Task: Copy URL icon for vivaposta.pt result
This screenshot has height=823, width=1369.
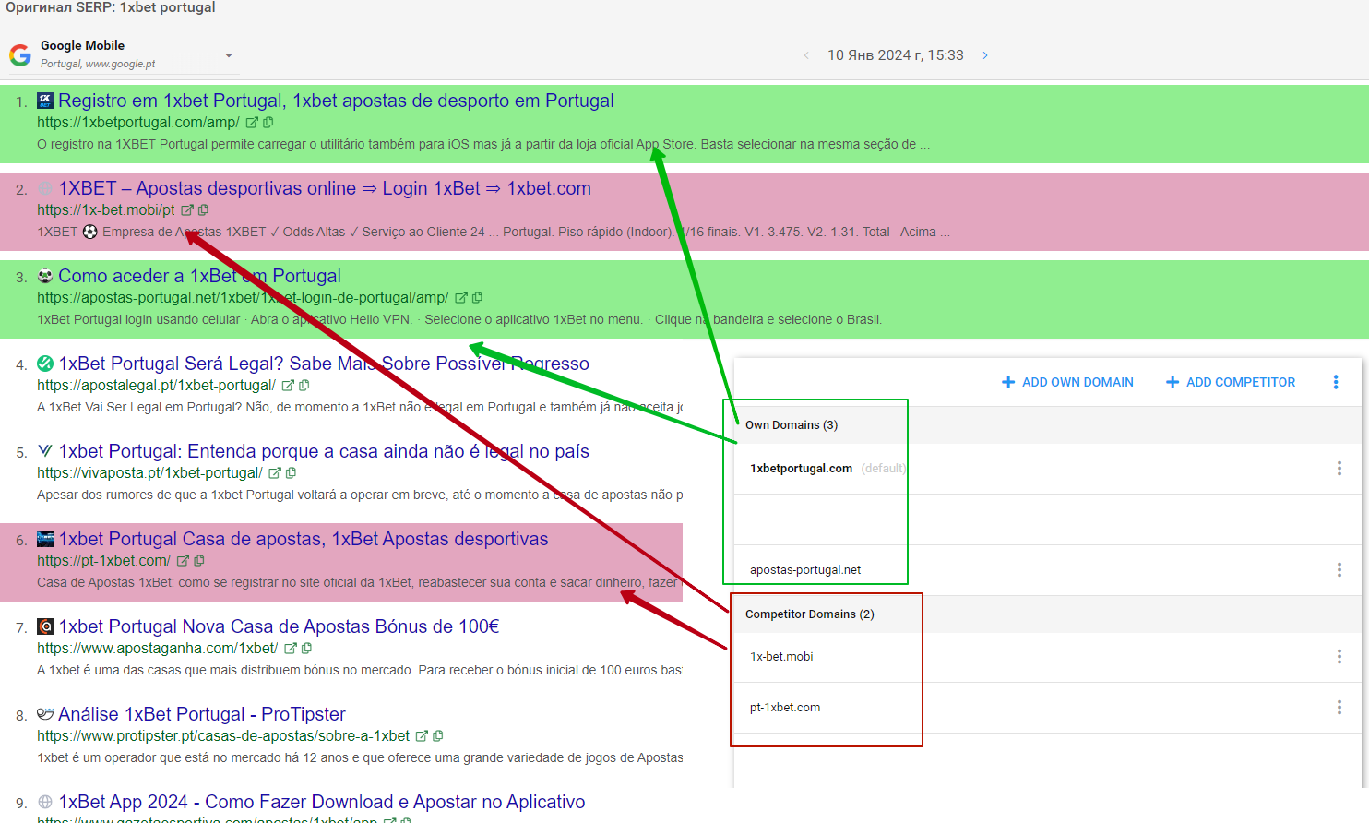Action: point(292,472)
